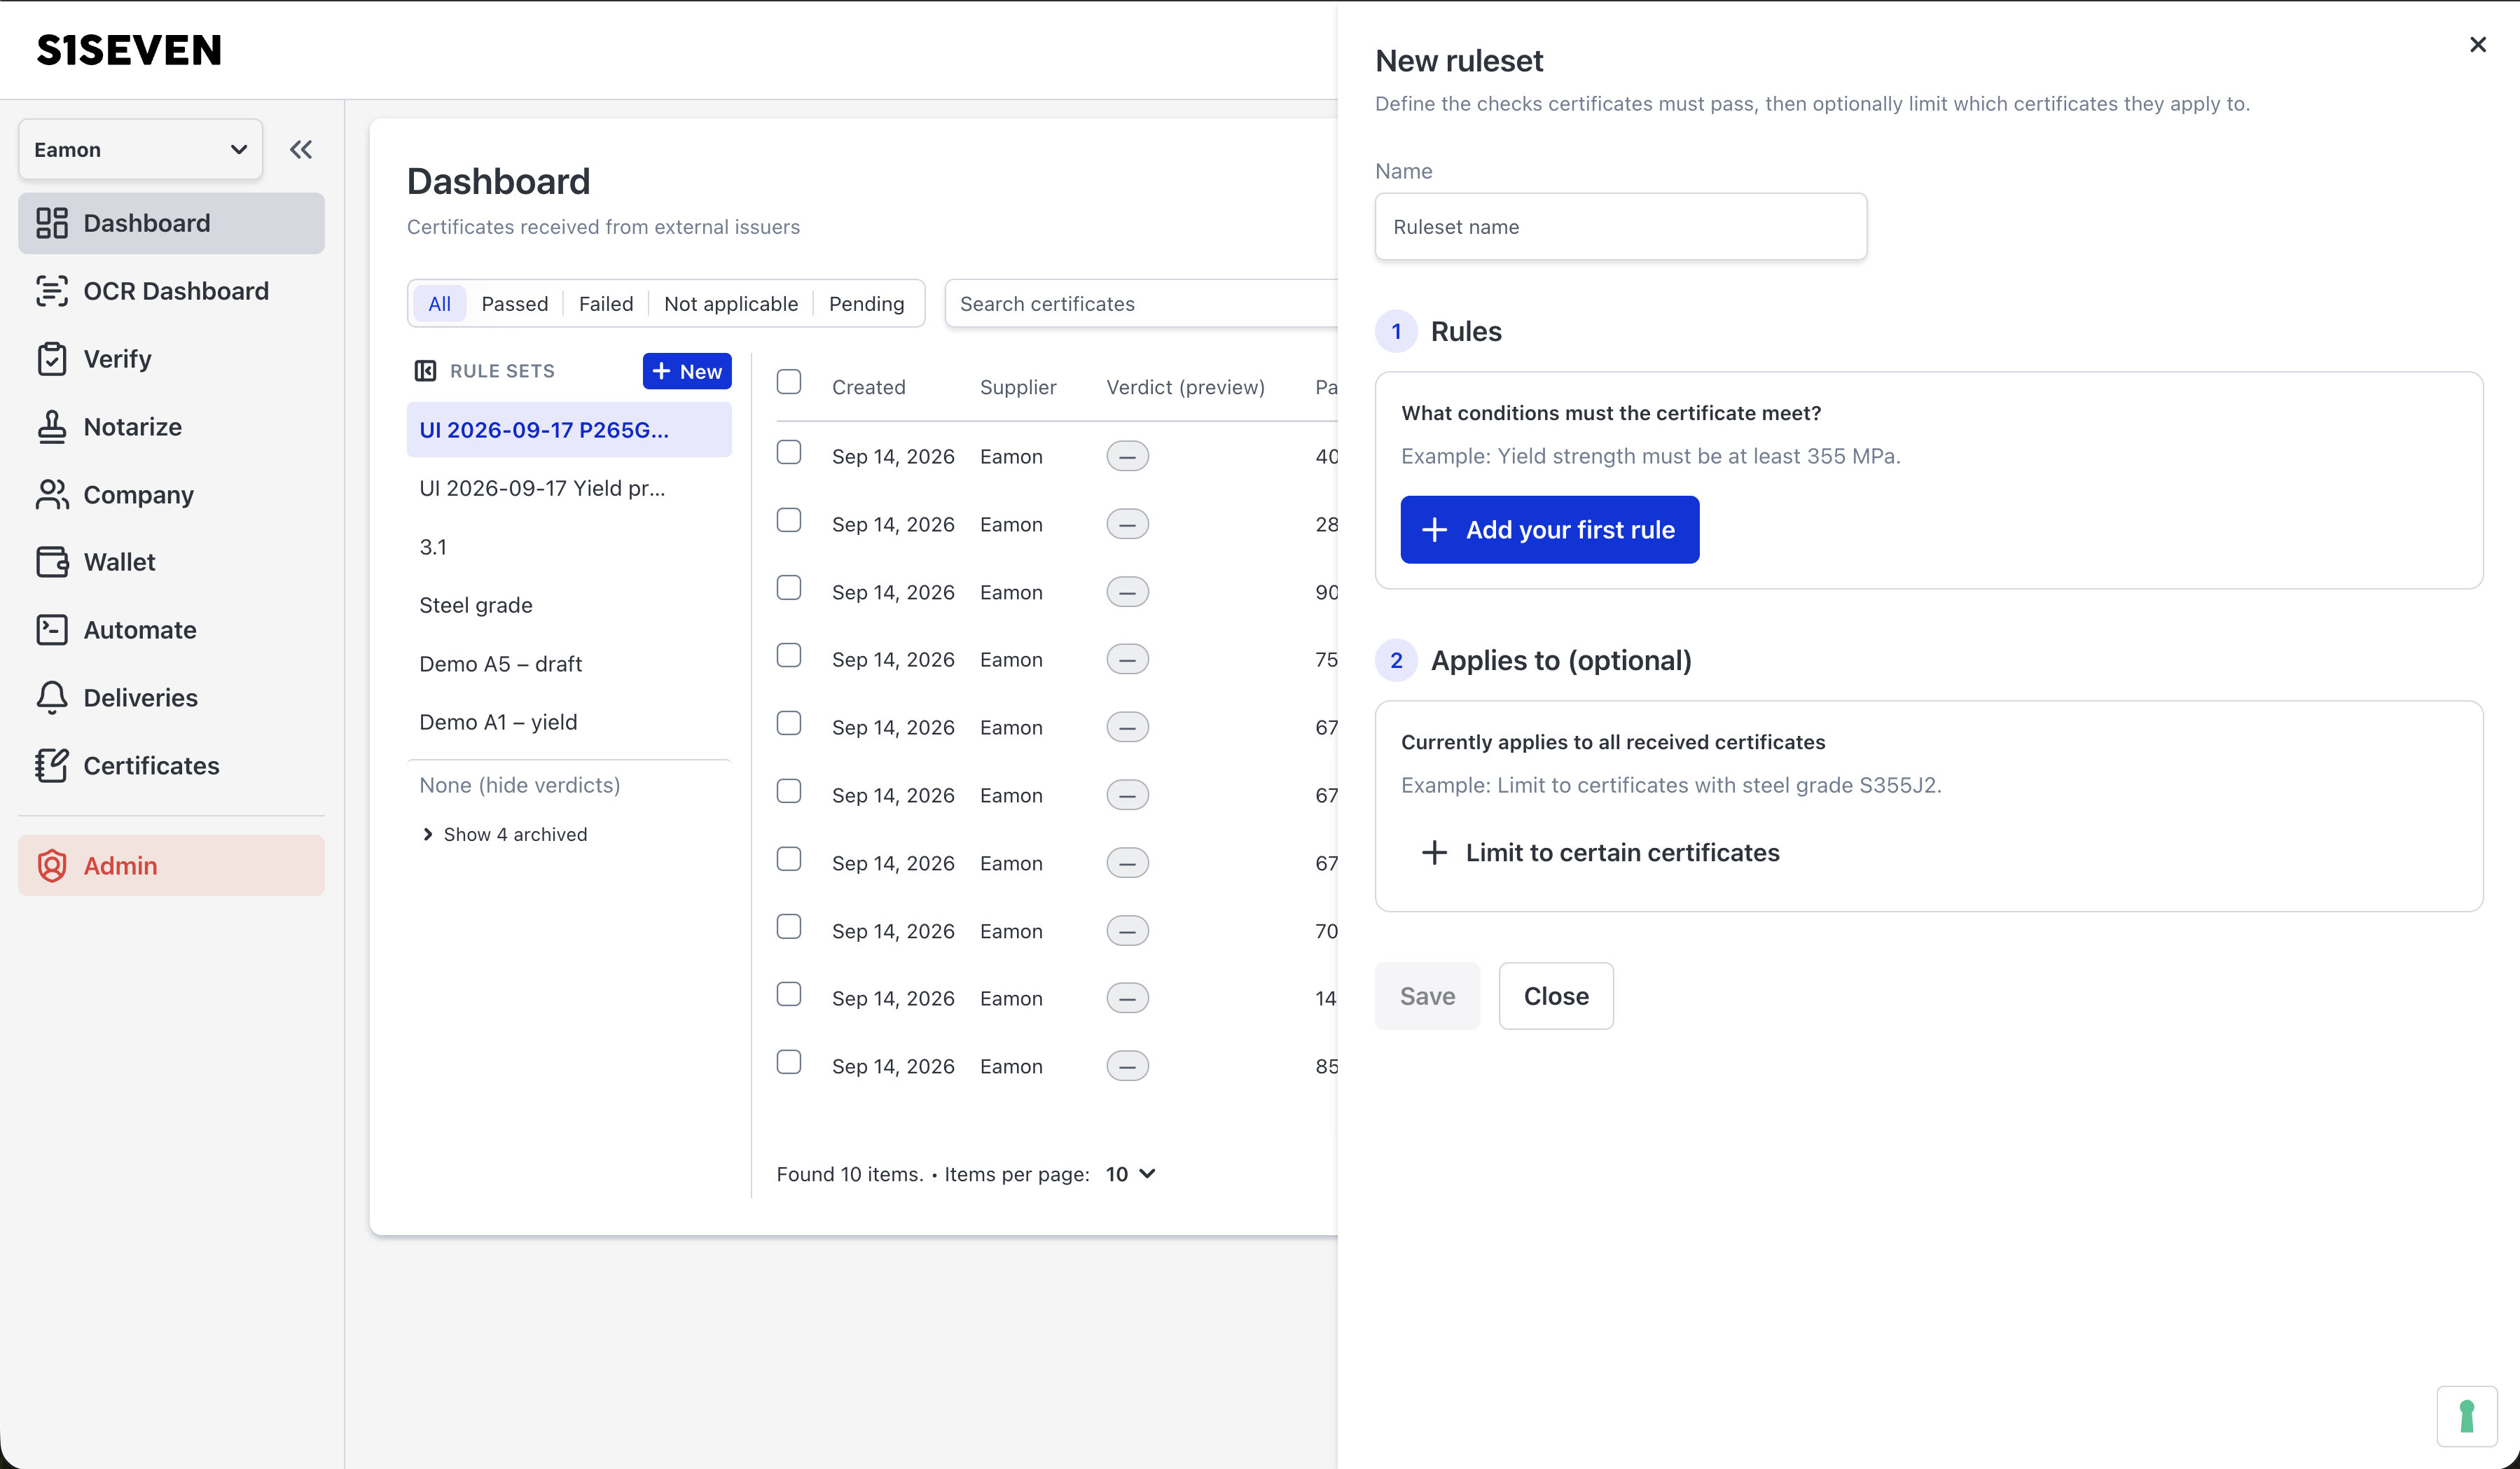
Task: Check the row with value starting 40
Action: [789, 452]
